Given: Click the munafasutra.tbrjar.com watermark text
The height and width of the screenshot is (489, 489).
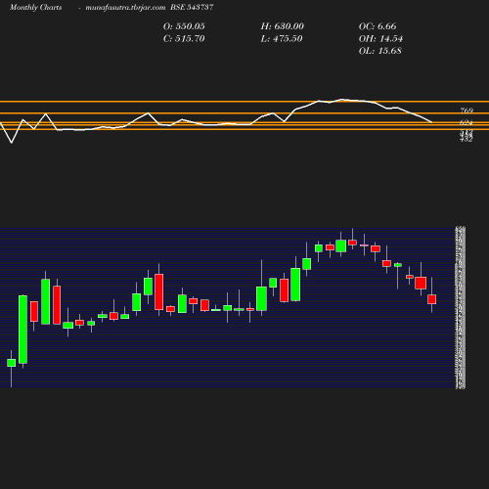Looking at the screenshot, I should pyautogui.click(x=125, y=7).
